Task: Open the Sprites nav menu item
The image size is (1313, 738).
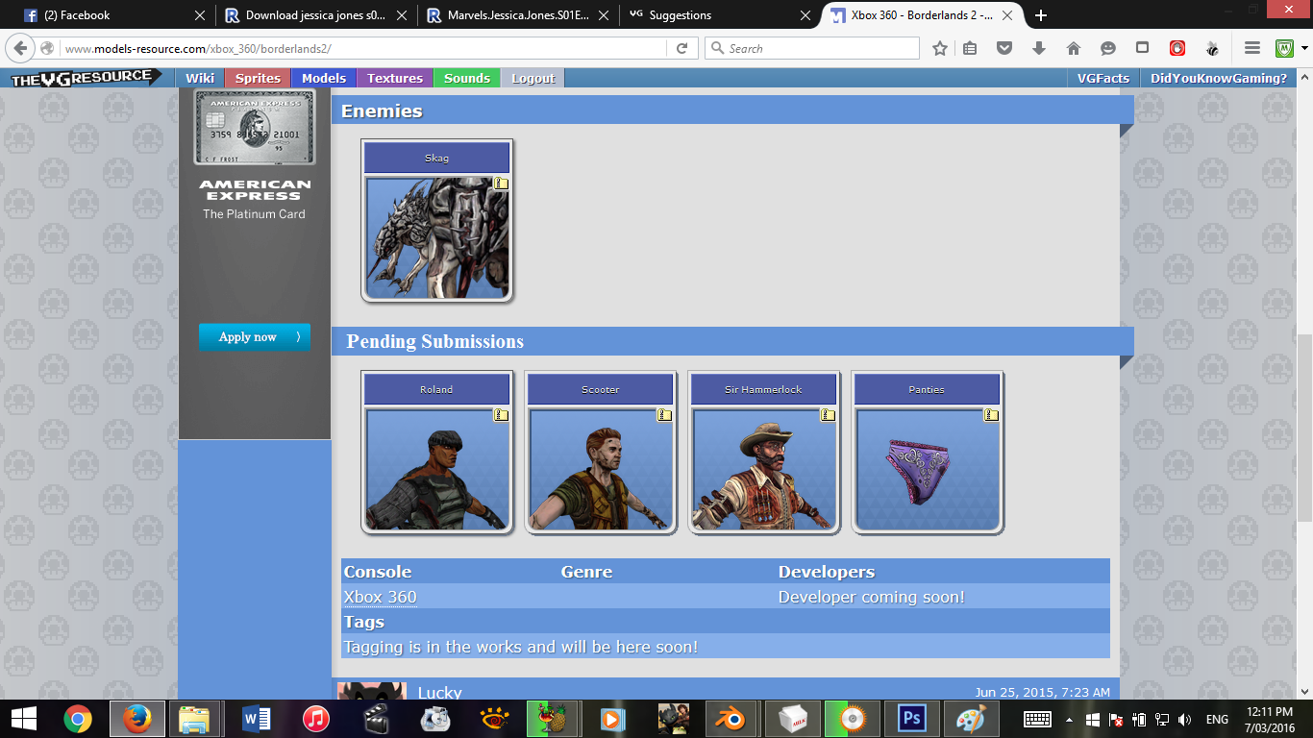Action: pos(259,79)
